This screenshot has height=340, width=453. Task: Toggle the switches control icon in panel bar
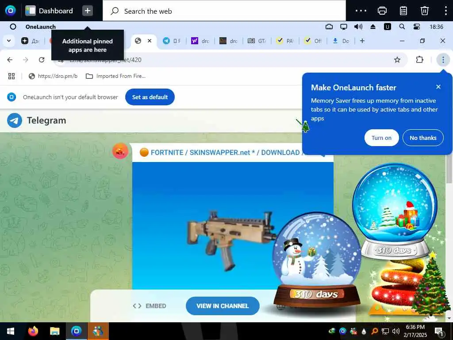(417, 27)
